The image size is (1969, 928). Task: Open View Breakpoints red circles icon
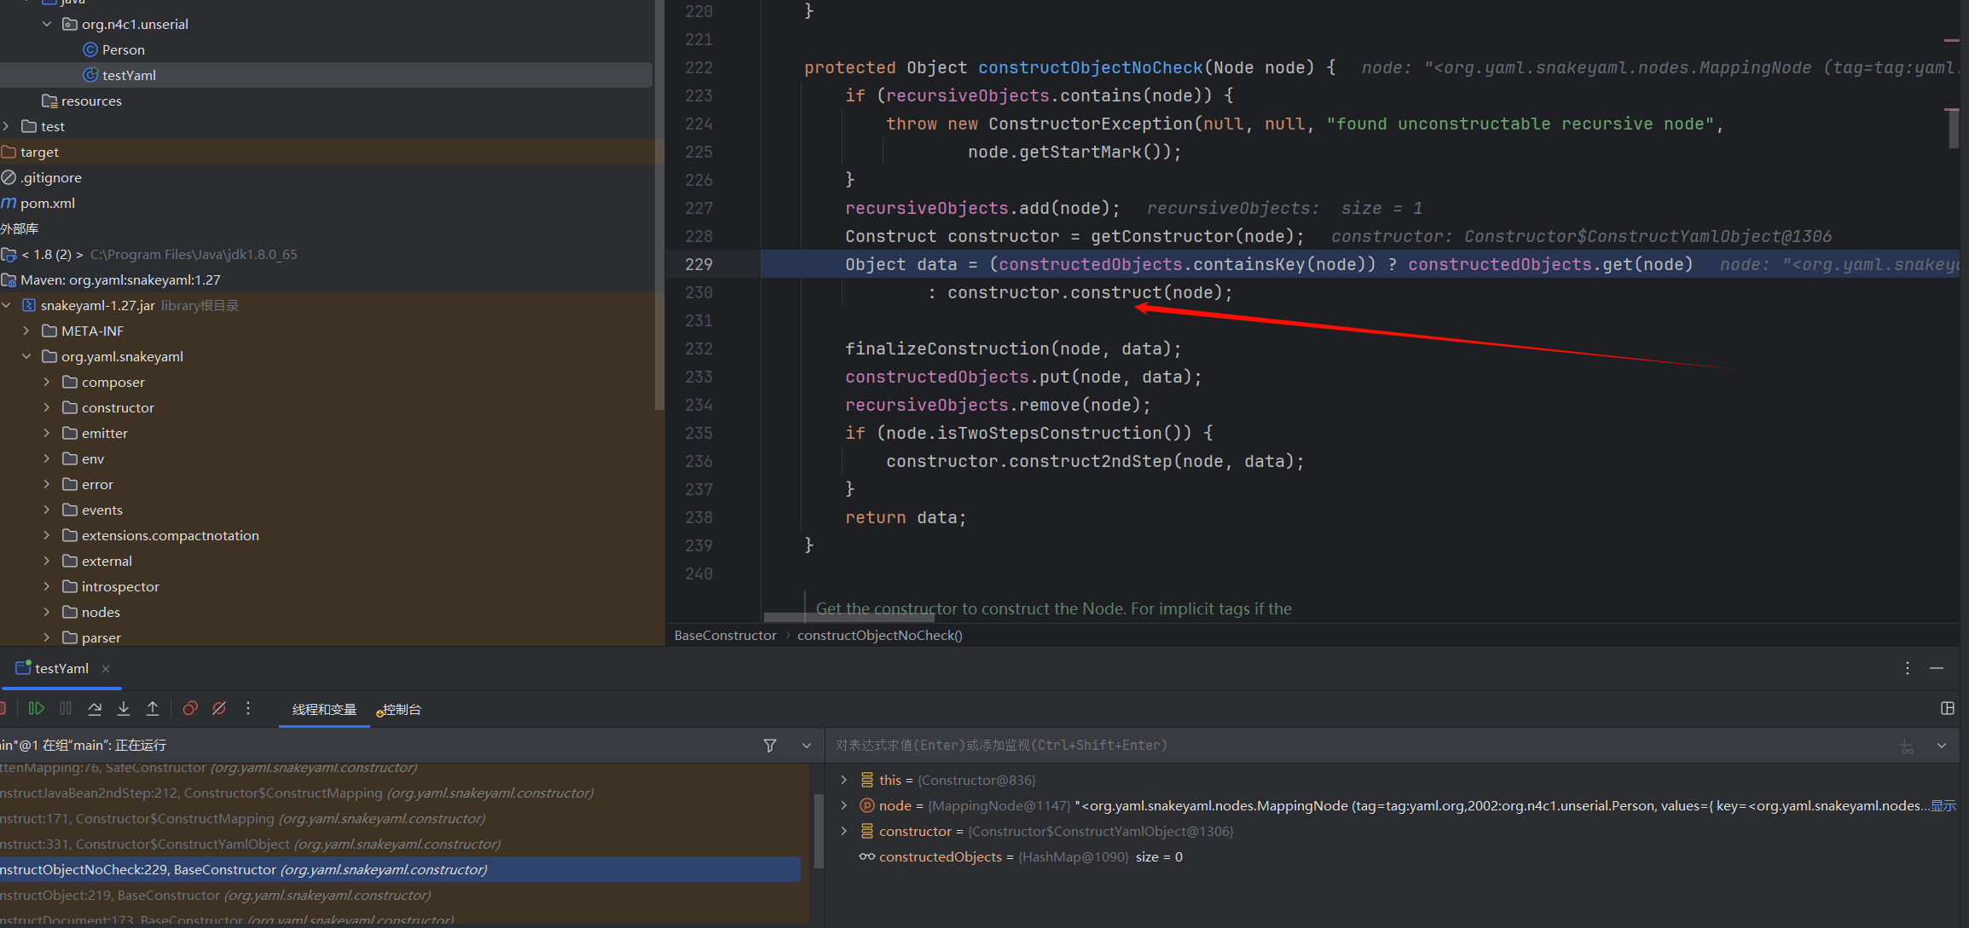(x=190, y=708)
